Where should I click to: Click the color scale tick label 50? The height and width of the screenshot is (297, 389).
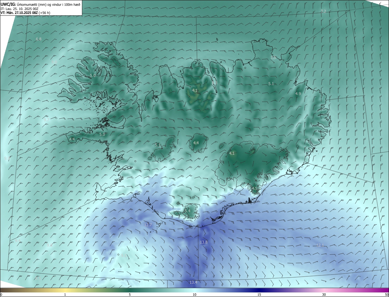pyautogui.click(x=387, y=295)
